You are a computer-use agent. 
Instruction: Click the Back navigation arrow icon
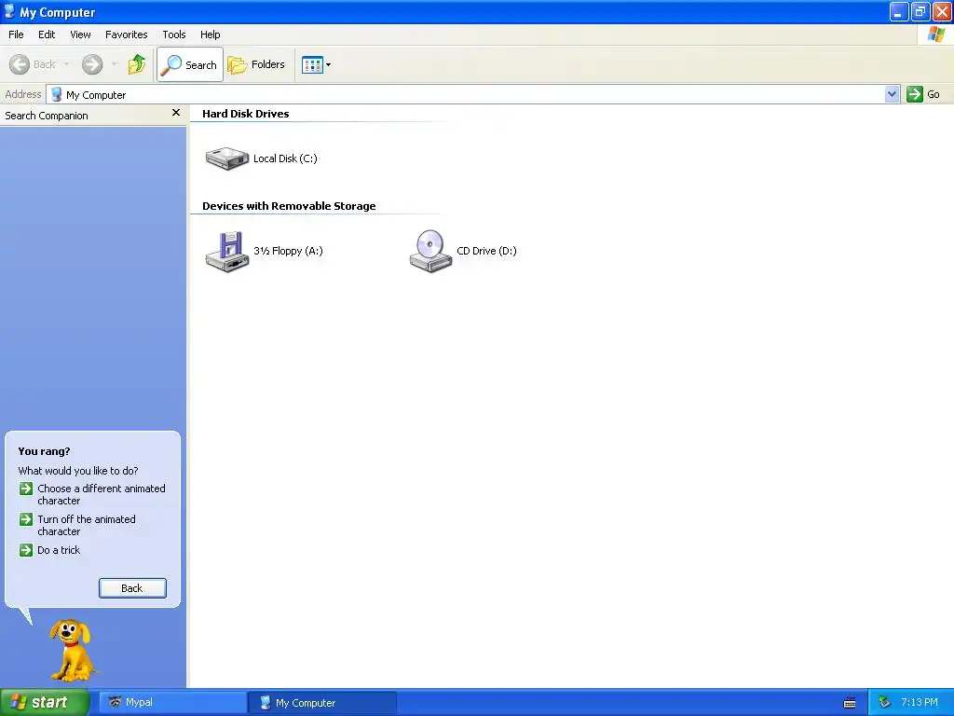(x=20, y=64)
